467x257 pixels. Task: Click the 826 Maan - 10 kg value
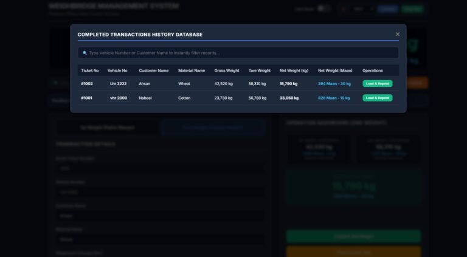[x=334, y=98]
